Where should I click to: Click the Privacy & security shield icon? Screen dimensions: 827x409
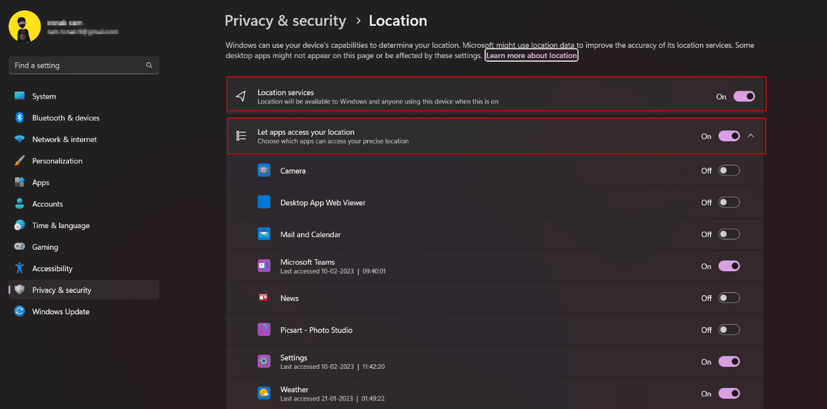click(x=20, y=290)
